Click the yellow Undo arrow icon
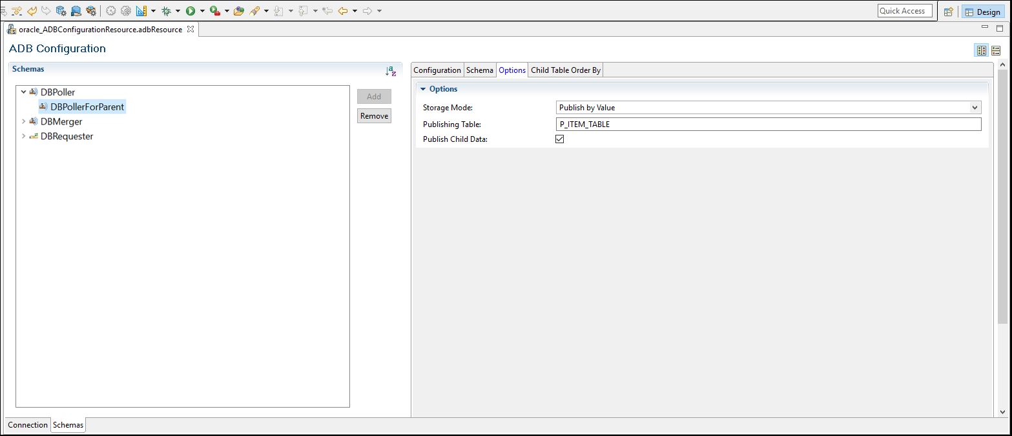 pos(32,11)
